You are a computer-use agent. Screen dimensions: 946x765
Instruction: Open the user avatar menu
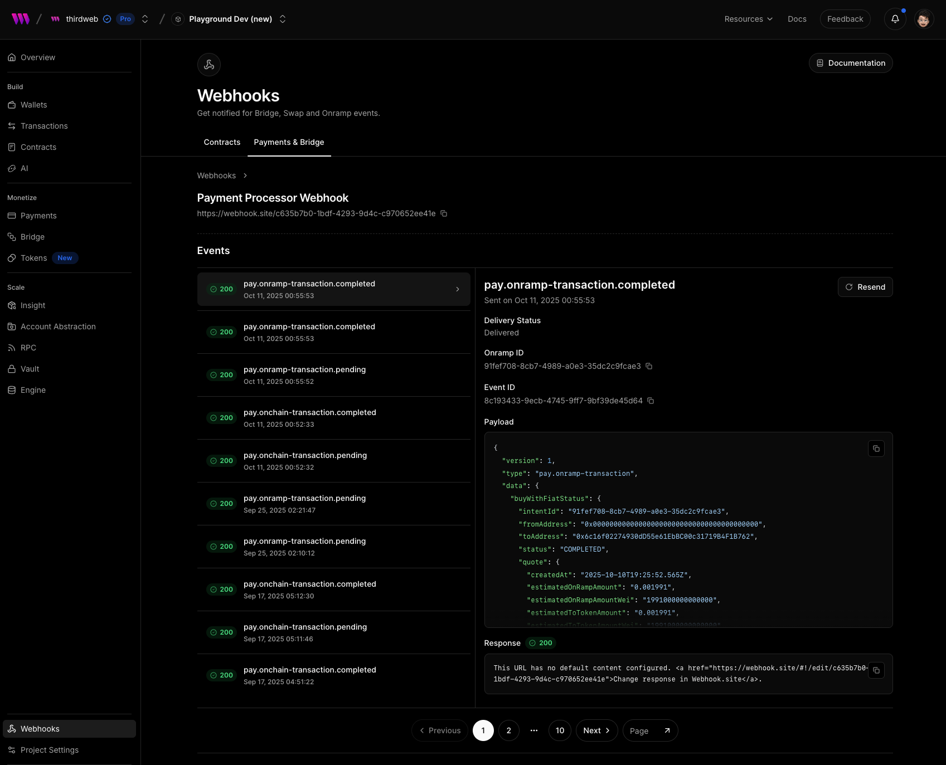click(x=924, y=19)
